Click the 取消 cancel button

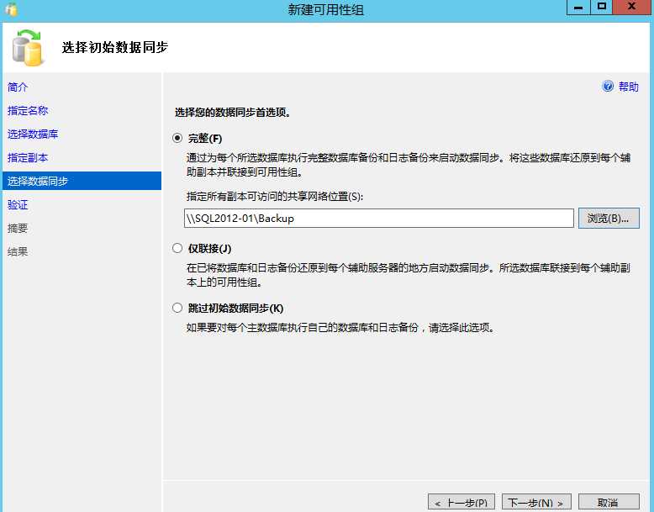[609, 503]
